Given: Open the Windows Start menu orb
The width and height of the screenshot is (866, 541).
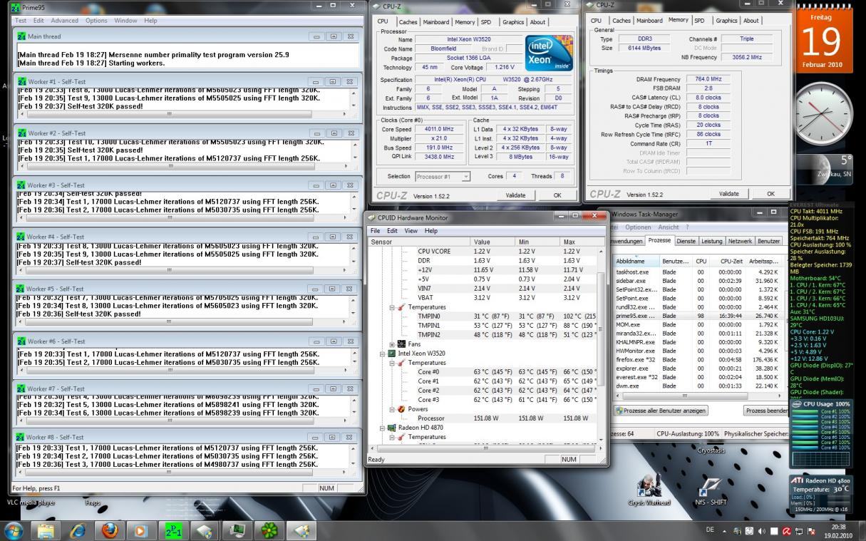Looking at the screenshot, I should (14, 530).
